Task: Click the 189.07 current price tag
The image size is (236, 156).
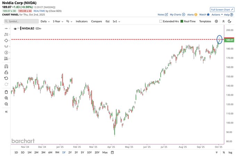Action: [x=229, y=40]
